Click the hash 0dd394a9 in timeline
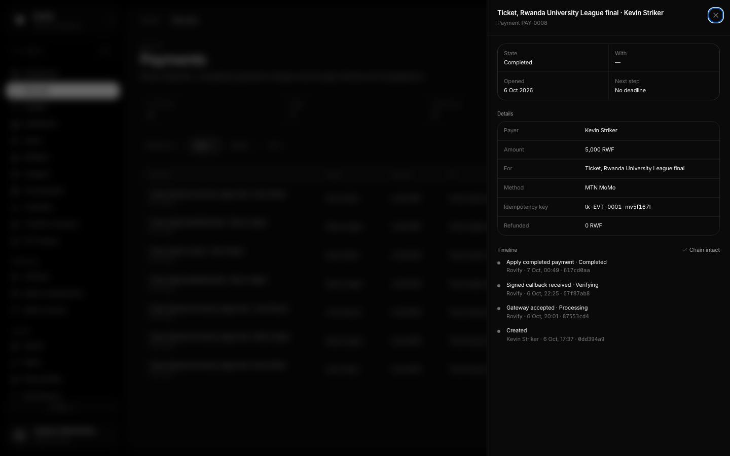 click(591, 339)
